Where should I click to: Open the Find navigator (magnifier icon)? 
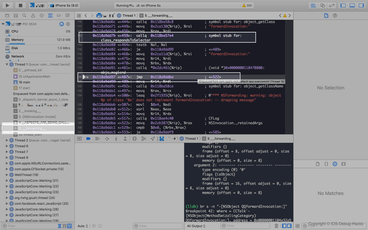click(x=24, y=16)
